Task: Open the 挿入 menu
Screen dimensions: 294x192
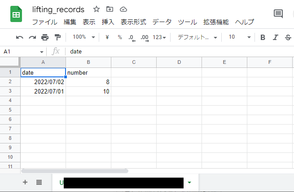Action: (x=108, y=22)
